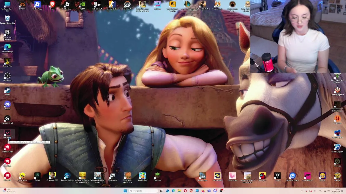
Task: Select the Chained Together desktop icon
Action: (x=337, y=91)
